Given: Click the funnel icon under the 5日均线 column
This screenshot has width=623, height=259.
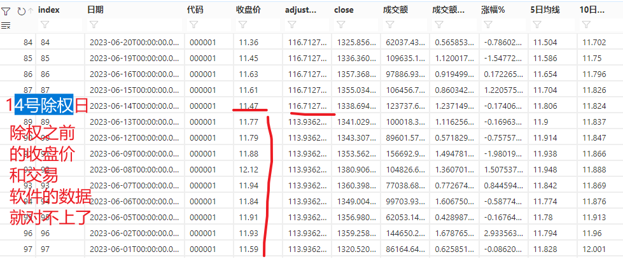Looking at the screenshot, I should click(x=536, y=25).
